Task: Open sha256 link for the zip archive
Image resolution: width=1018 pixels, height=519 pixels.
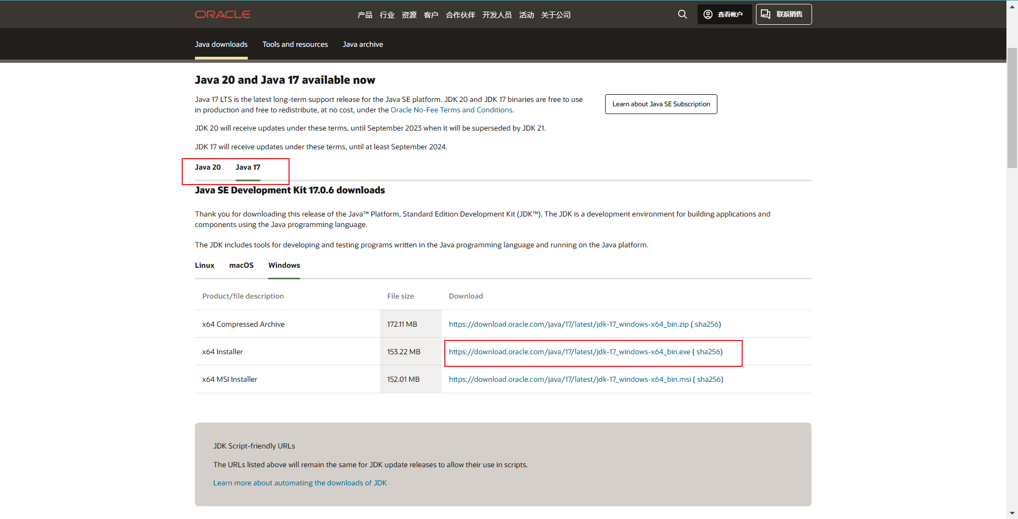Action: [706, 325]
